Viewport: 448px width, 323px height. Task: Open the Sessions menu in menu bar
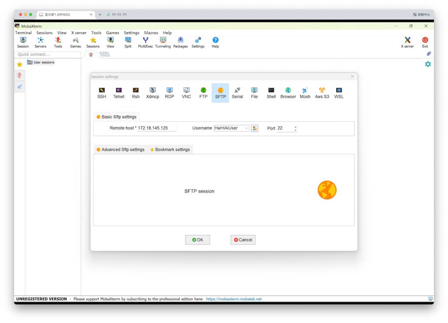pos(44,33)
